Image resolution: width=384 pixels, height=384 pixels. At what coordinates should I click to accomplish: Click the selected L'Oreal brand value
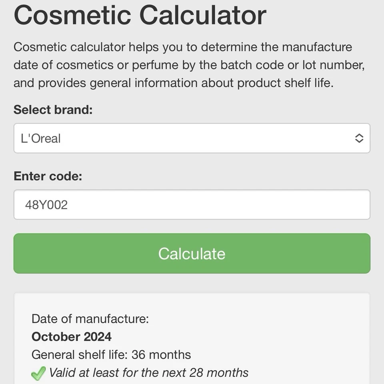tap(41, 138)
